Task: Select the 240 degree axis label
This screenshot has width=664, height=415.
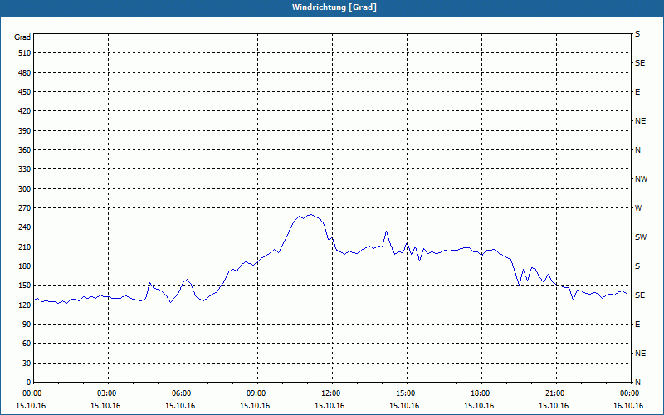Action: click(x=24, y=227)
